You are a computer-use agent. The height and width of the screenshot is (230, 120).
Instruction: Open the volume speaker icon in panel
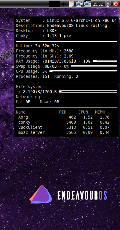(x=63, y=4)
